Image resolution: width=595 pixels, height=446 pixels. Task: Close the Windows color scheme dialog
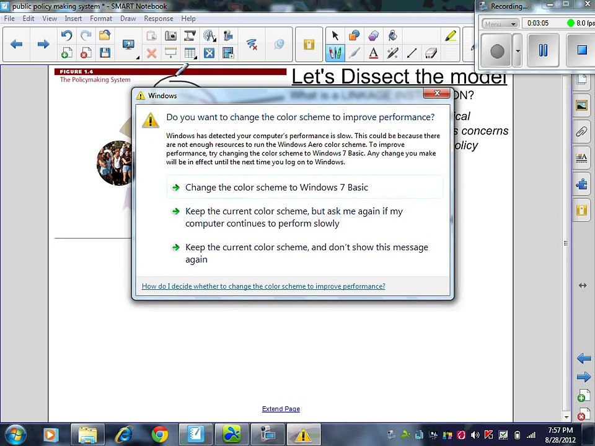click(436, 93)
